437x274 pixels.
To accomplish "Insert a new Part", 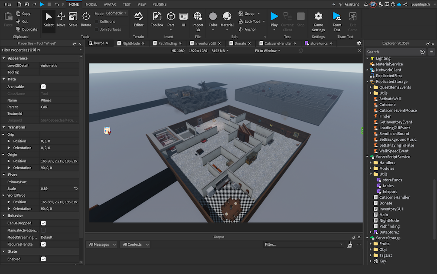I will [171, 20].
